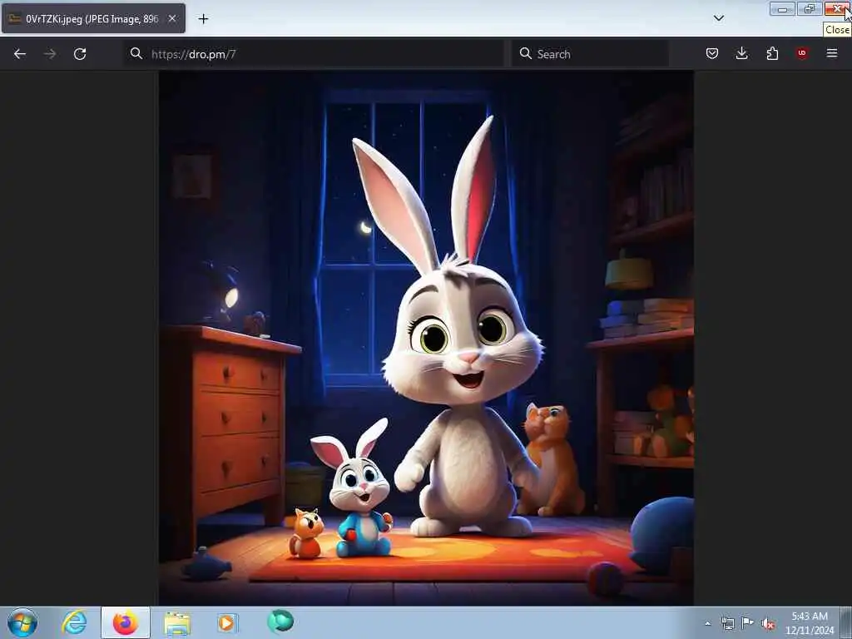Click the forward navigation arrow

[50, 54]
